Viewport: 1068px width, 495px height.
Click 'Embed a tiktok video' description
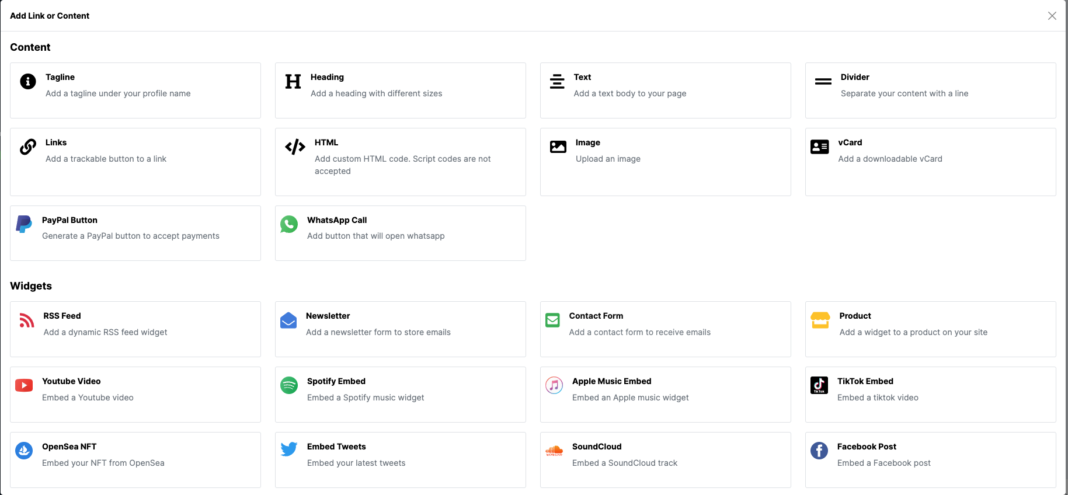pyautogui.click(x=878, y=398)
